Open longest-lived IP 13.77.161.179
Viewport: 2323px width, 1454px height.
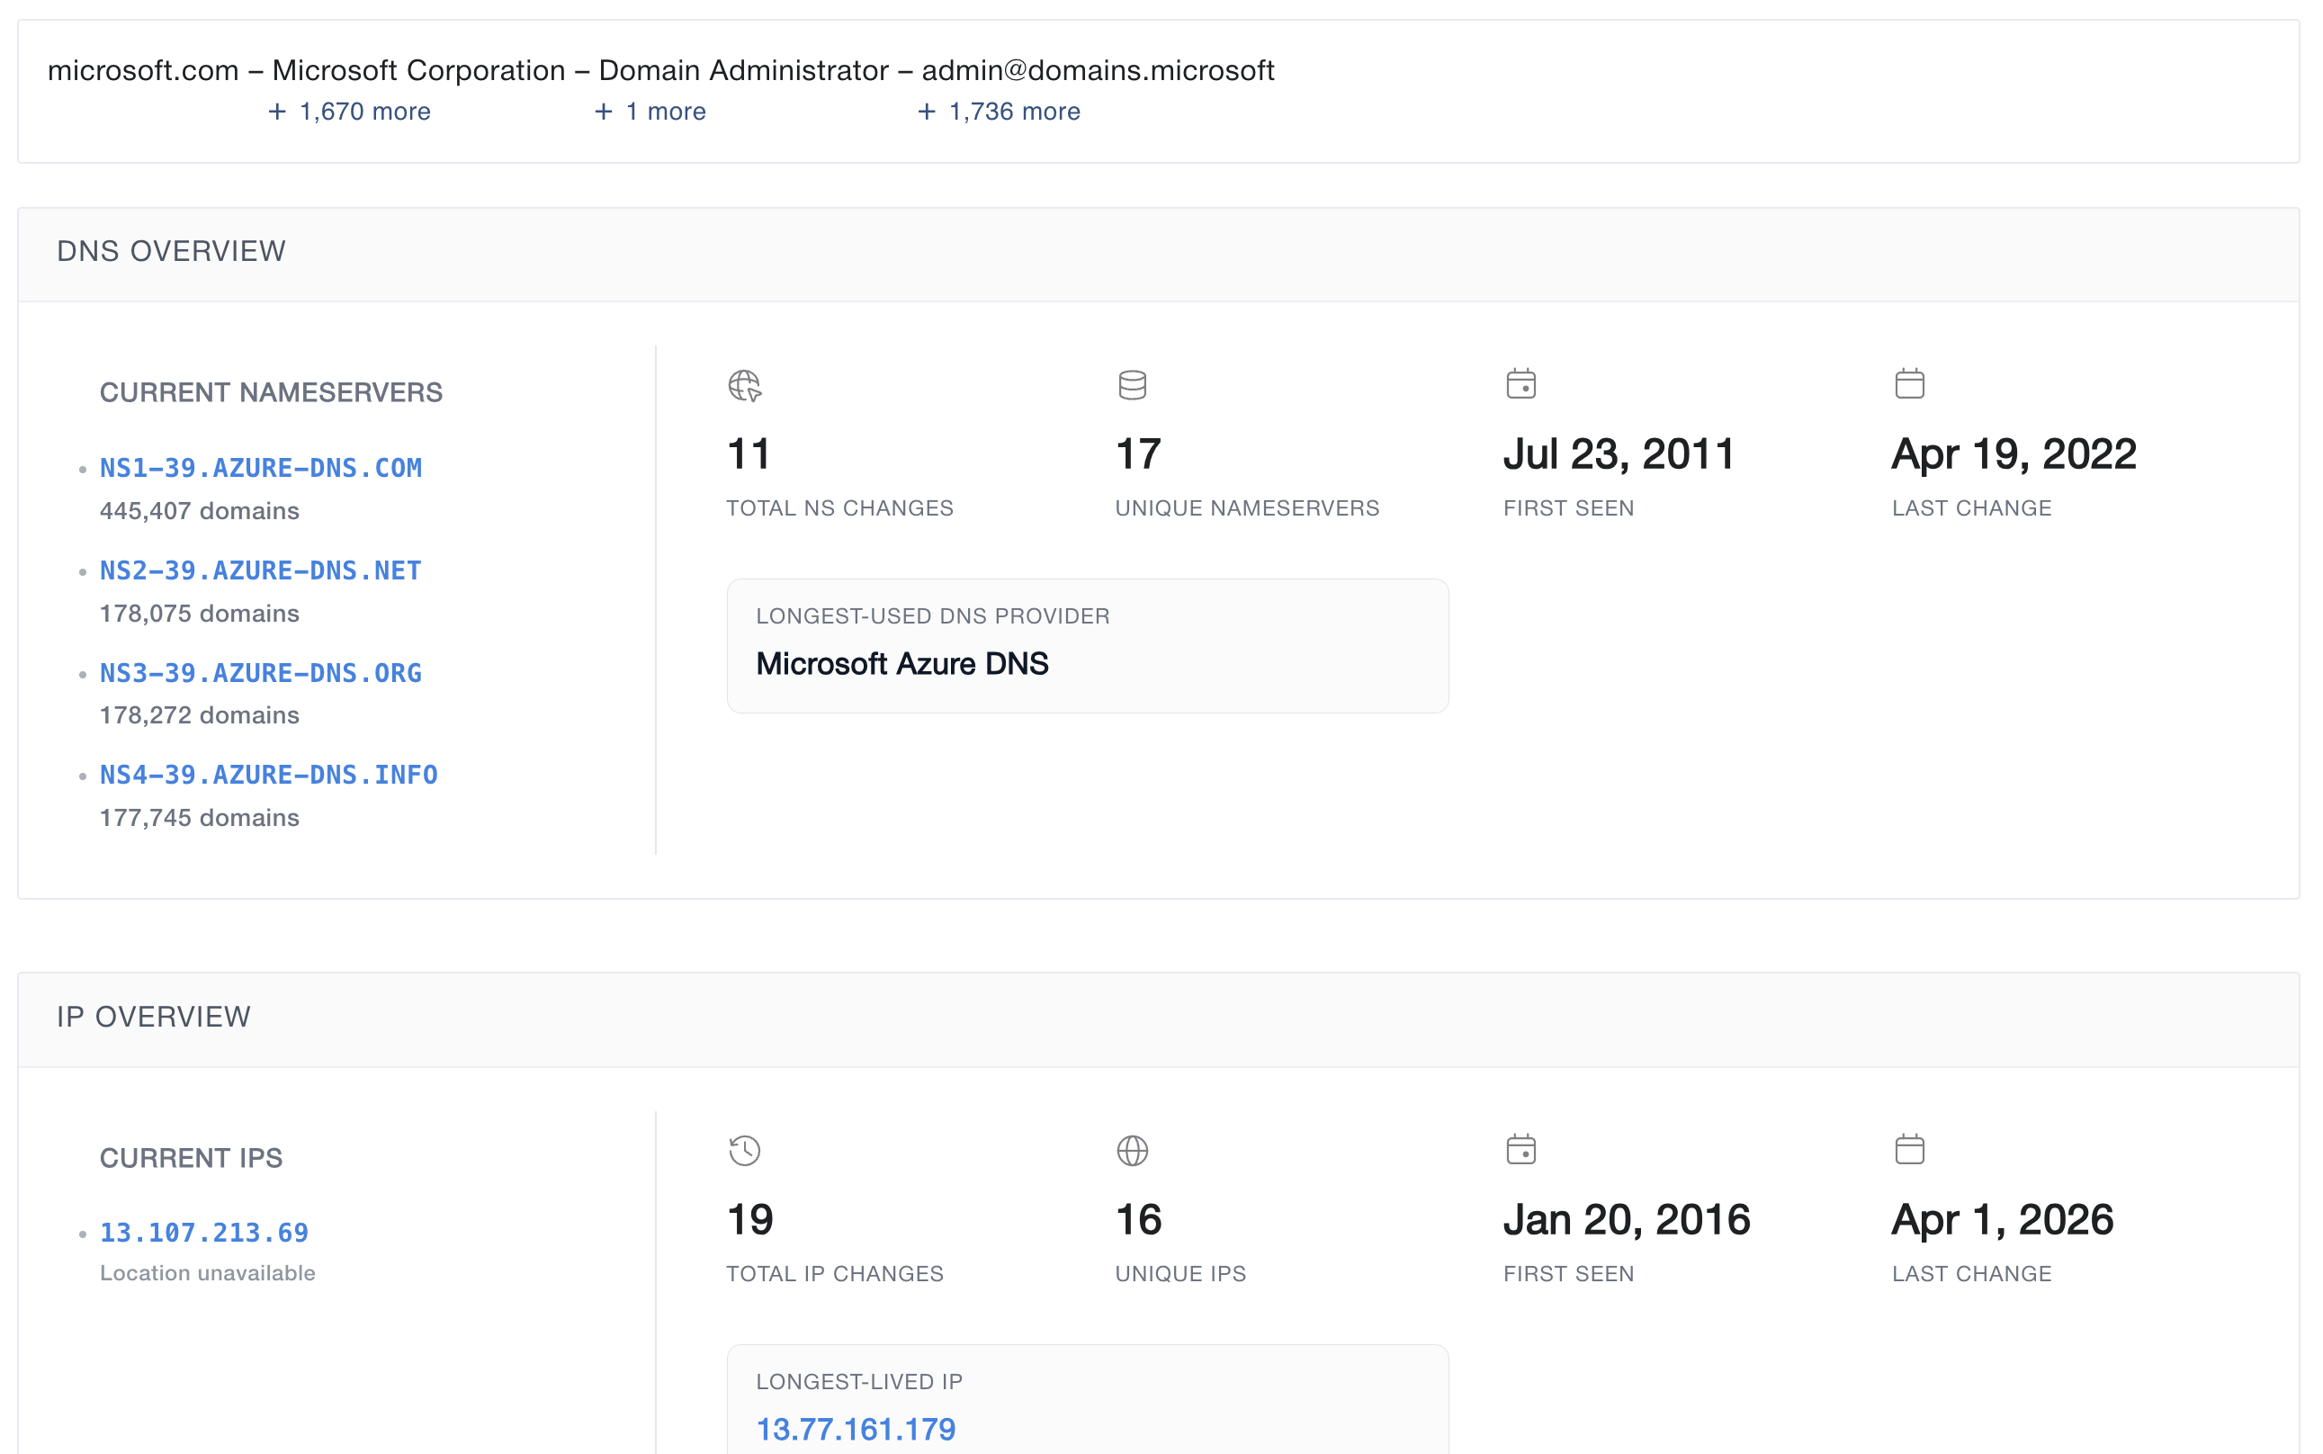856,1429
